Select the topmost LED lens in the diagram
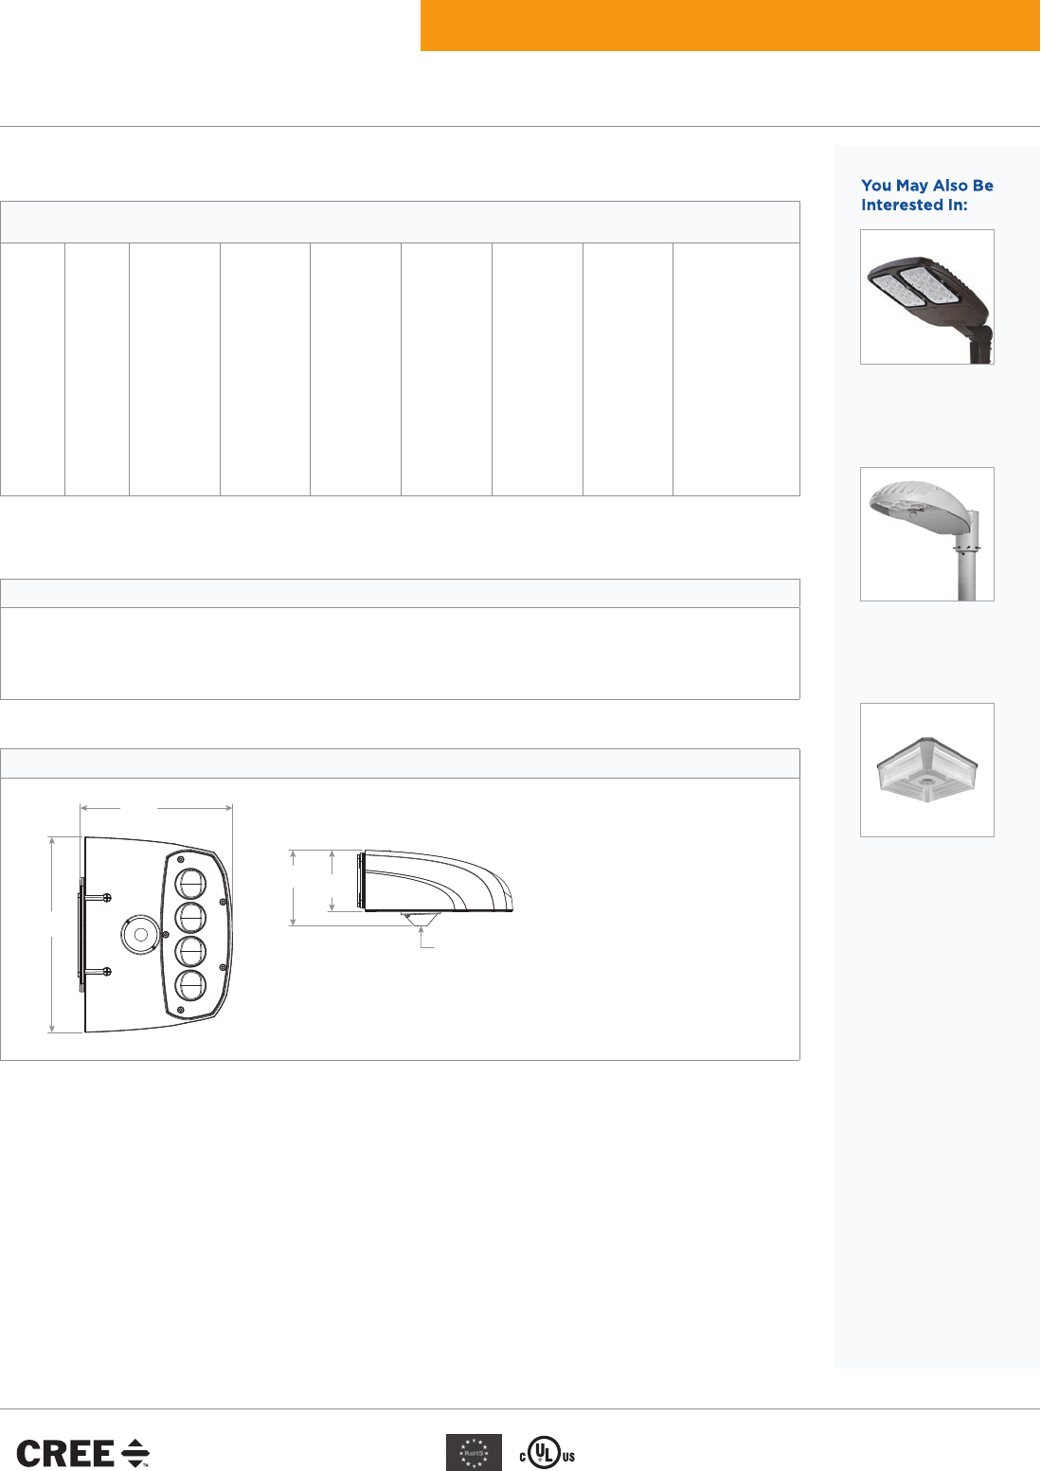This screenshot has height=1471, width=1041. click(x=191, y=884)
